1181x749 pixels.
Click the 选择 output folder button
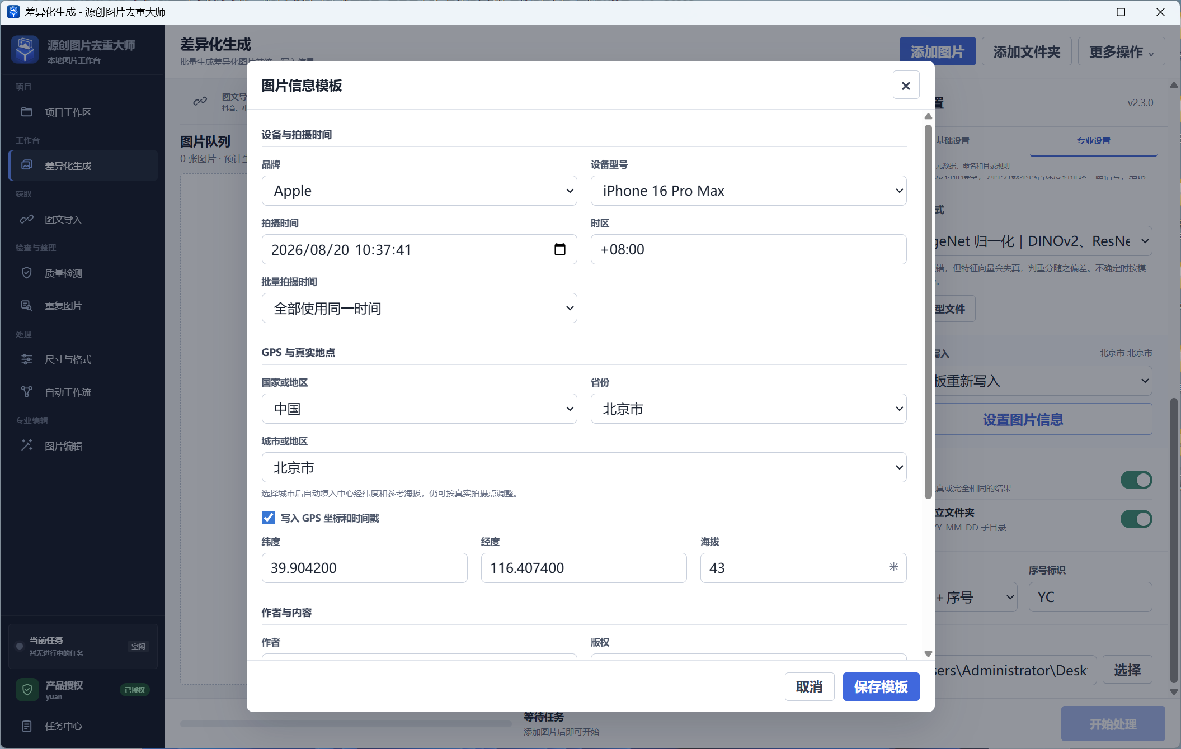coord(1127,670)
